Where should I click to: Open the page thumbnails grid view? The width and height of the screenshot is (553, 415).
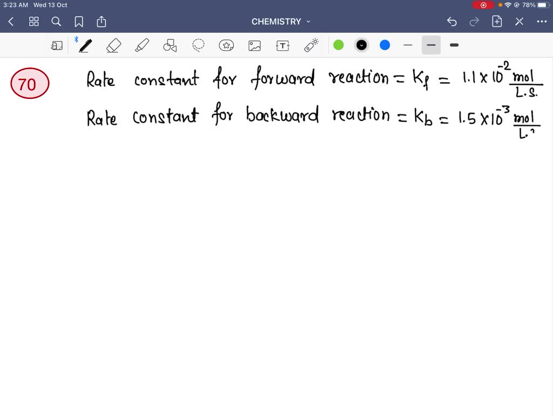tap(33, 22)
